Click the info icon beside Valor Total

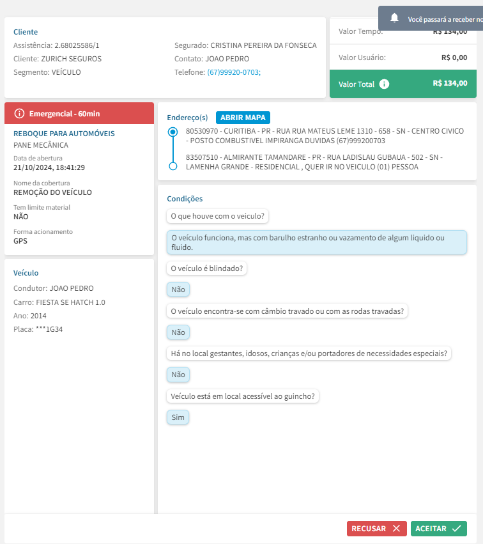[384, 84]
